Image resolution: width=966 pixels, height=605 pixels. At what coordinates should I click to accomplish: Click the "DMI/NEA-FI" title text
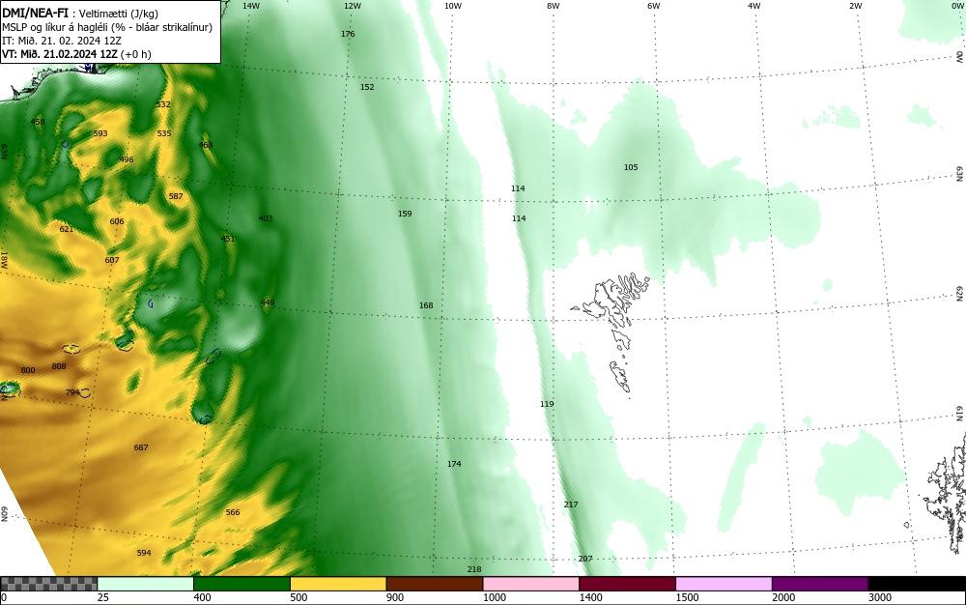pyautogui.click(x=35, y=13)
